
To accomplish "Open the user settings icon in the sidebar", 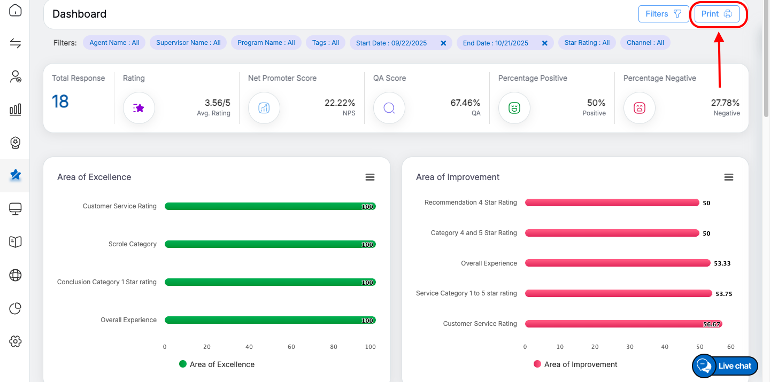I will [x=15, y=76].
